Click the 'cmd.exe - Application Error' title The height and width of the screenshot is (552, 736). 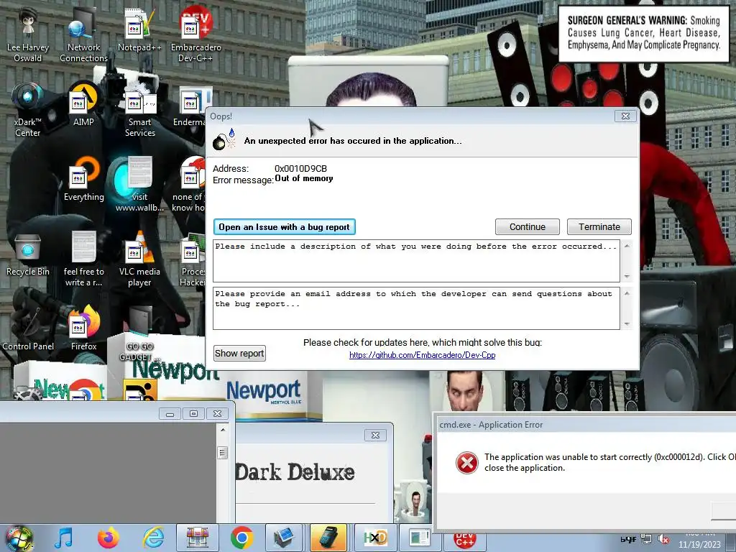[x=491, y=425]
